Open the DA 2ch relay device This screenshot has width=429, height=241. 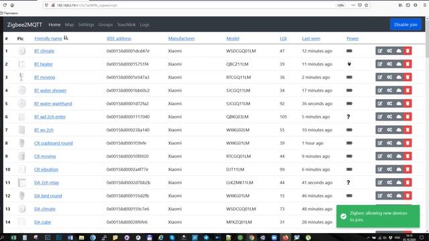click(x=46, y=183)
